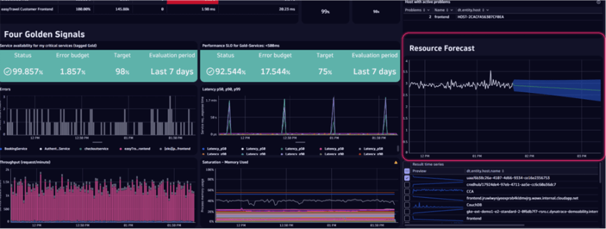The width and height of the screenshot is (606, 229).
Task: Click the checkmark status icon next to 92.544%
Action: coord(210,71)
